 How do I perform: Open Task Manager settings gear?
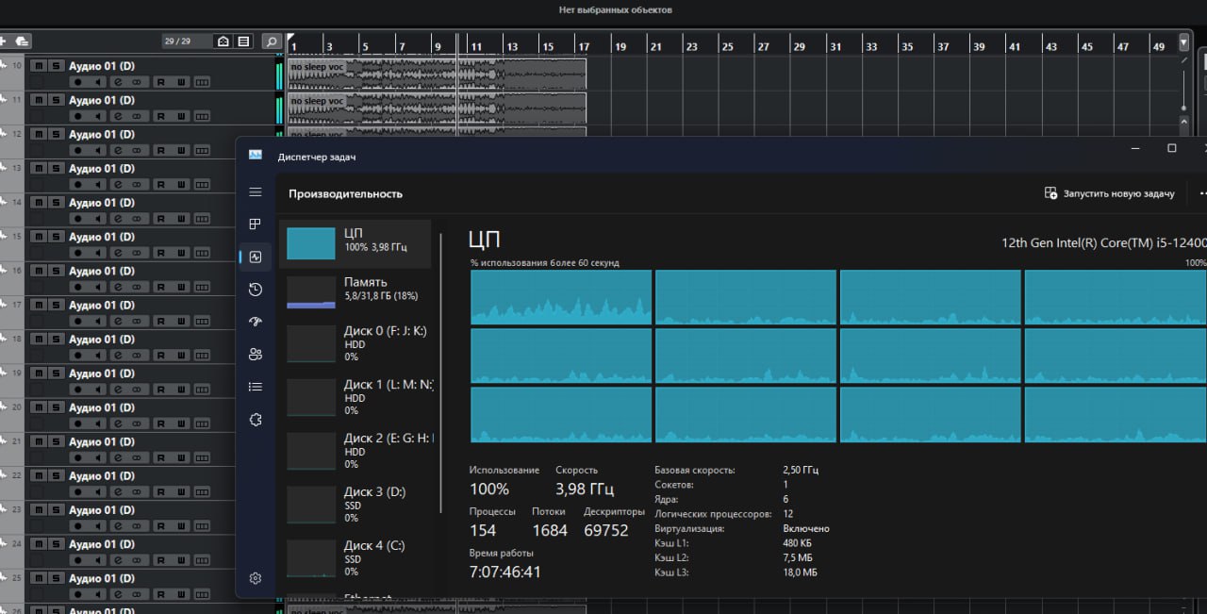pyautogui.click(x=255, y=578)
